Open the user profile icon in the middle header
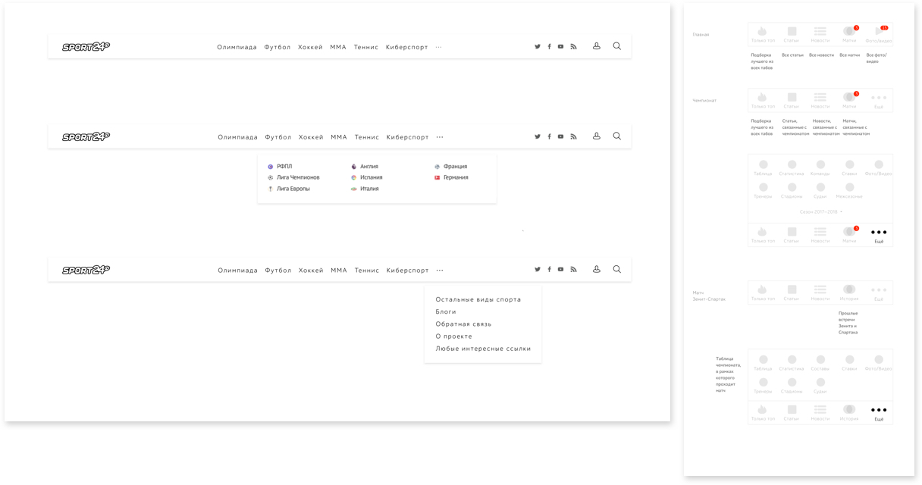922x485 pixels. [x=597, y=136]
